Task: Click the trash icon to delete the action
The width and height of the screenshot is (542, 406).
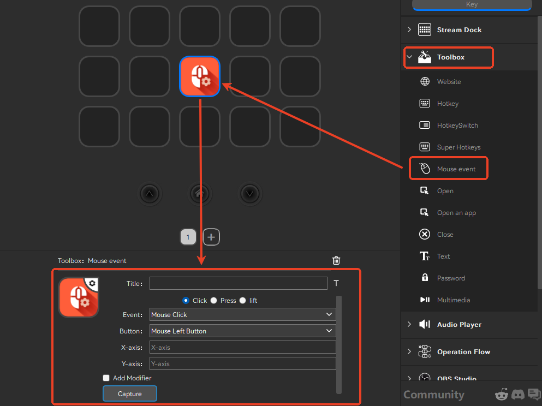Action: 336,260
